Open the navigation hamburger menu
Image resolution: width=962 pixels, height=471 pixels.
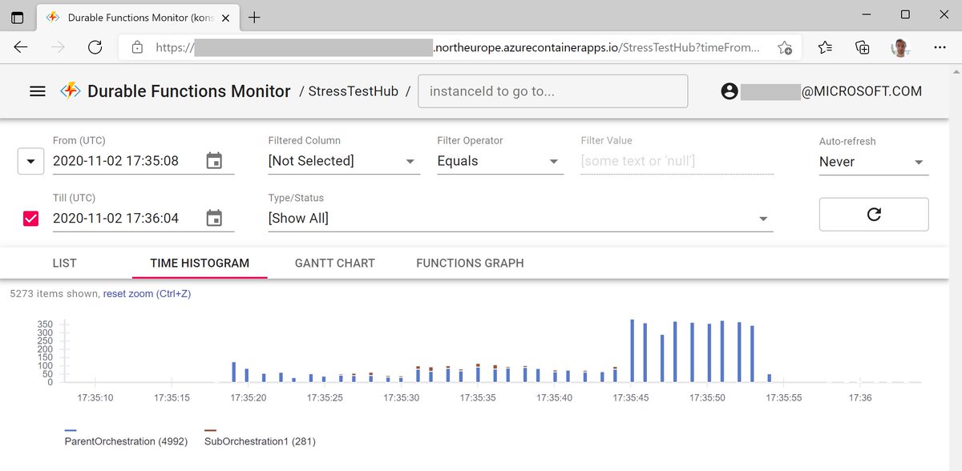pyautogui.click(x=37, y=91)
